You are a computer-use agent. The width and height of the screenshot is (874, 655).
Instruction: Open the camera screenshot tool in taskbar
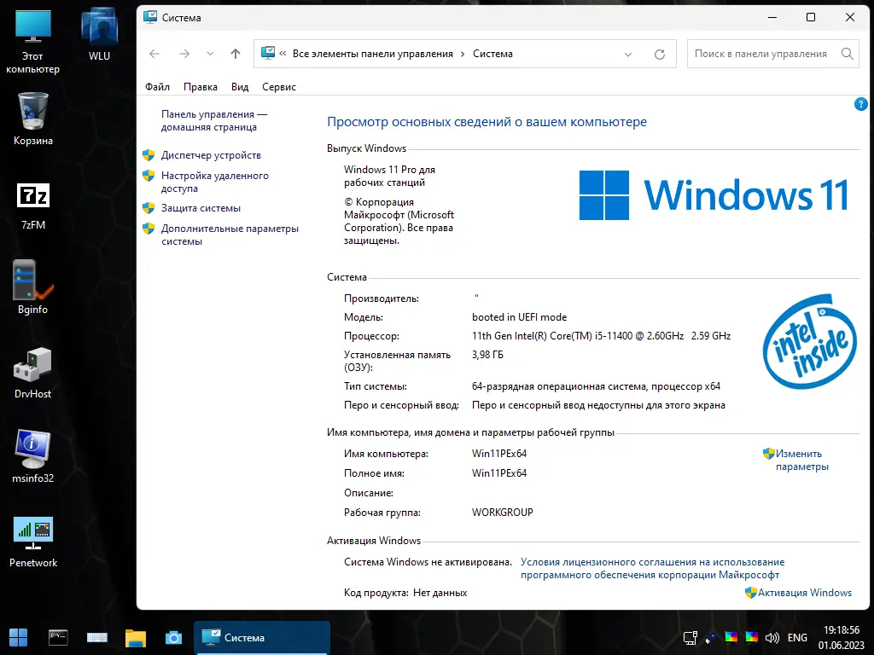(173, 638)
